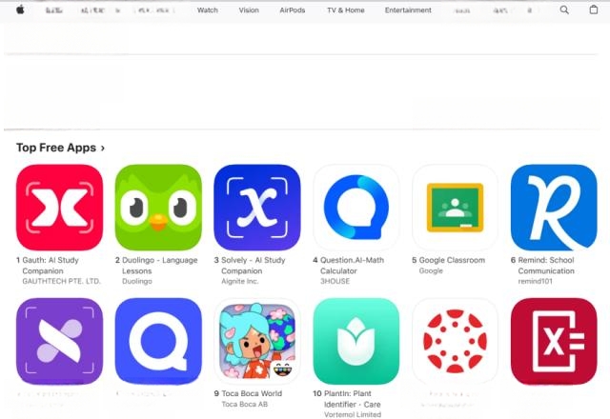
Task: Open the Remind R logo app icon
Action: coord(554,208)
